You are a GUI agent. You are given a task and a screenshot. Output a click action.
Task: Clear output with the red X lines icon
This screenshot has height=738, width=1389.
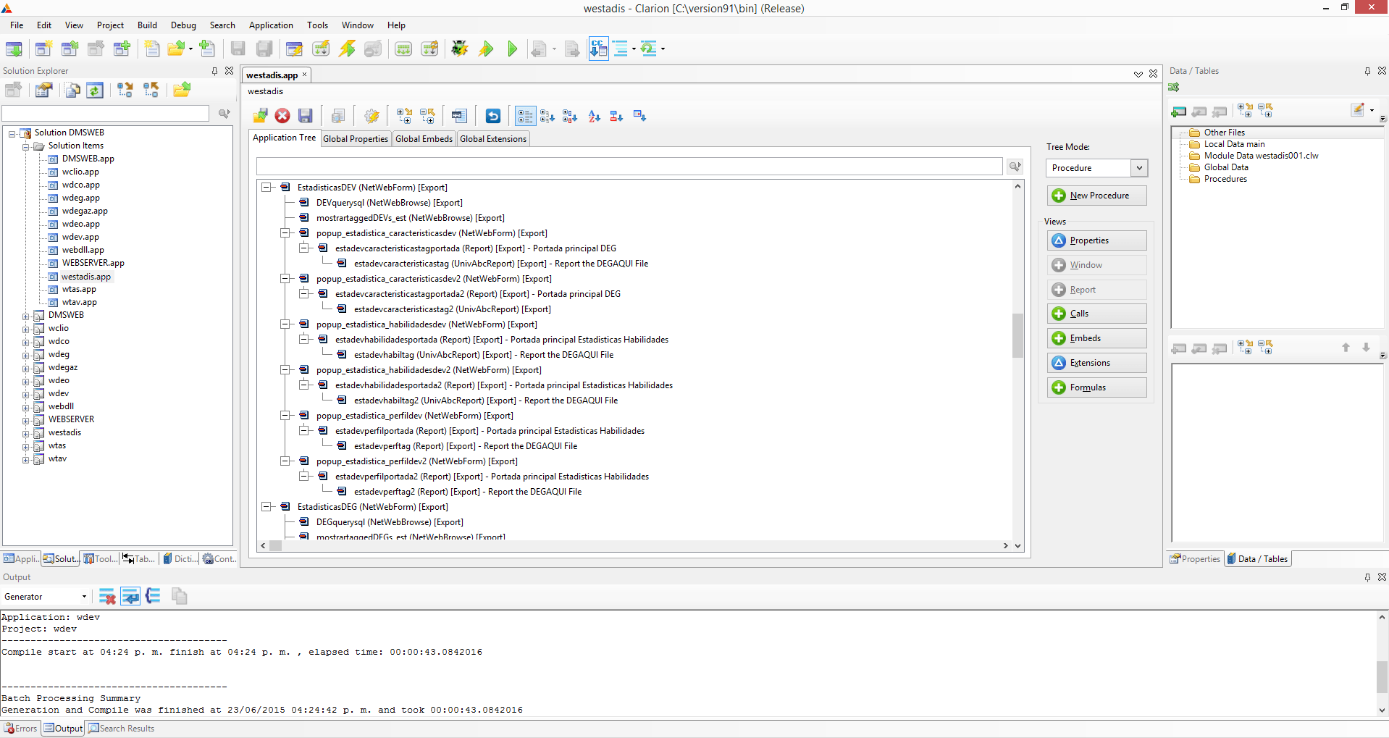[x=107, y=597]
